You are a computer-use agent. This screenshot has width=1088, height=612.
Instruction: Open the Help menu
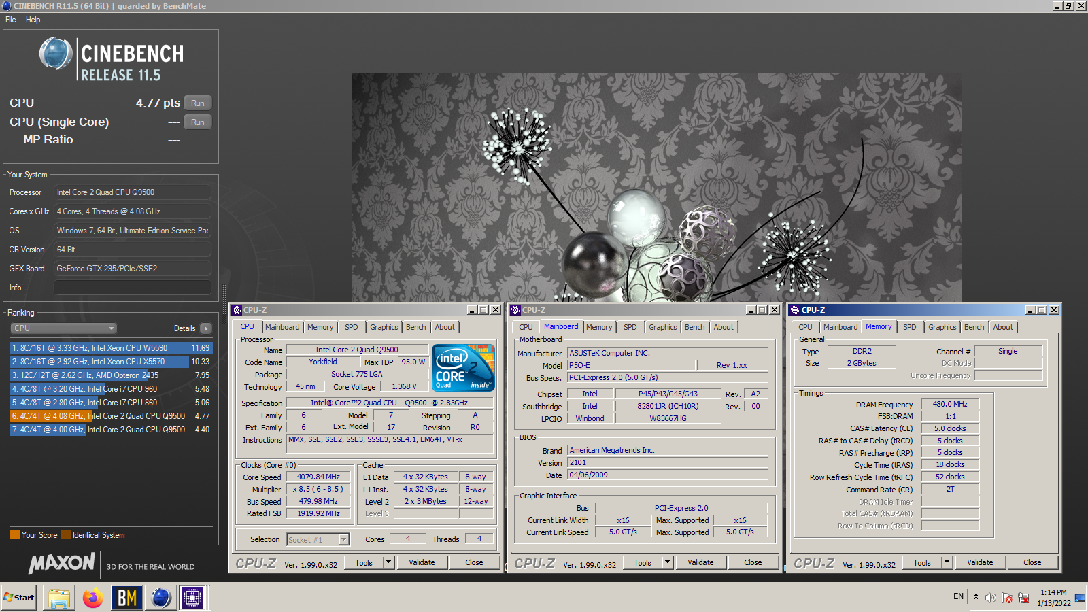(33, 20)
